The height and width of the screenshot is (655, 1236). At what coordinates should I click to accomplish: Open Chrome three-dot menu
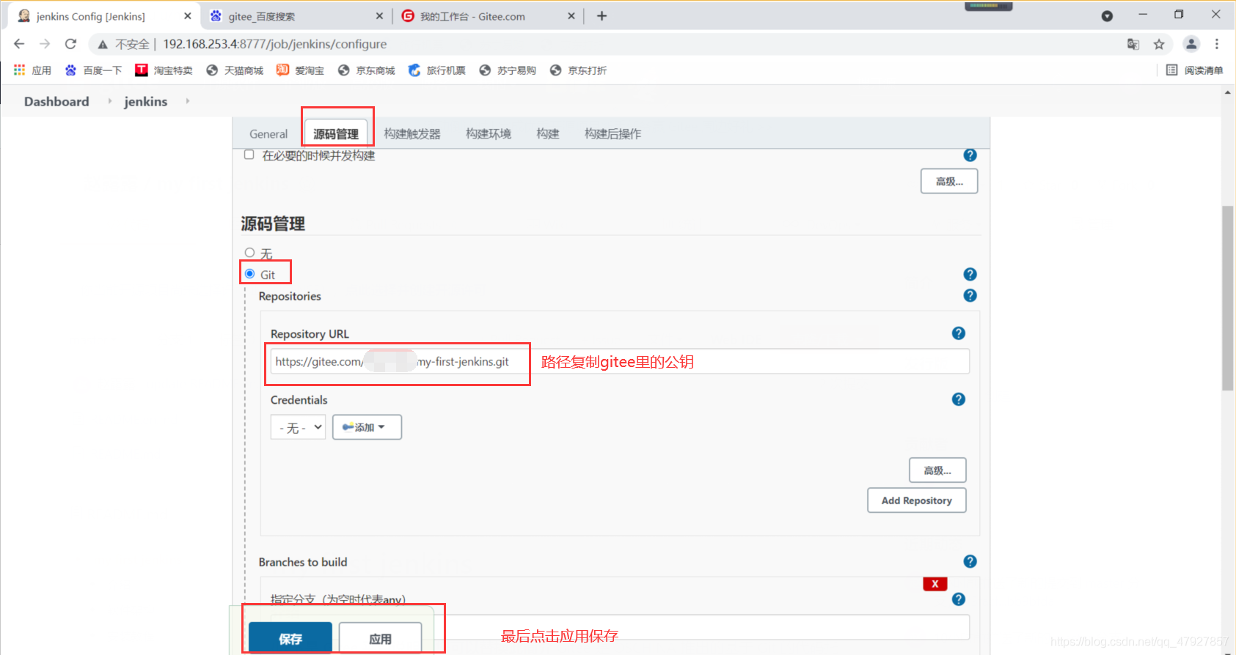click(1217, 44)
